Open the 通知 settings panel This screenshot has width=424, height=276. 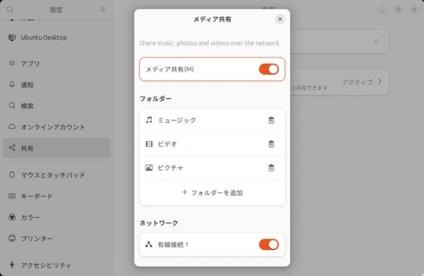26,85
